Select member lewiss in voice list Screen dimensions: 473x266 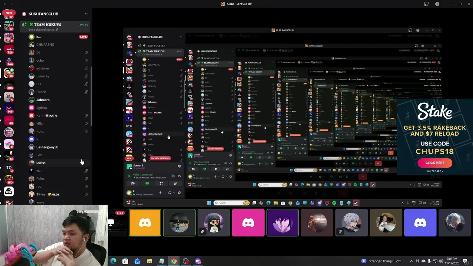click(59, 163)
